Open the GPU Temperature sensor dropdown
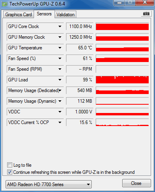Image resolution: width=155 pixels, height=192 pixels. (x=60, y=48)
